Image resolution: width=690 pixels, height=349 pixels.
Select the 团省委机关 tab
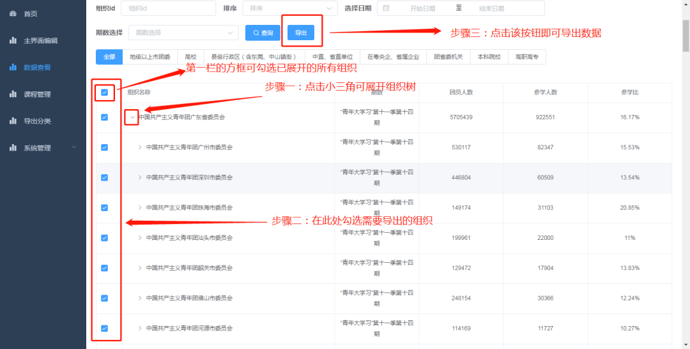pyautogui.click(x=448, y=57)
